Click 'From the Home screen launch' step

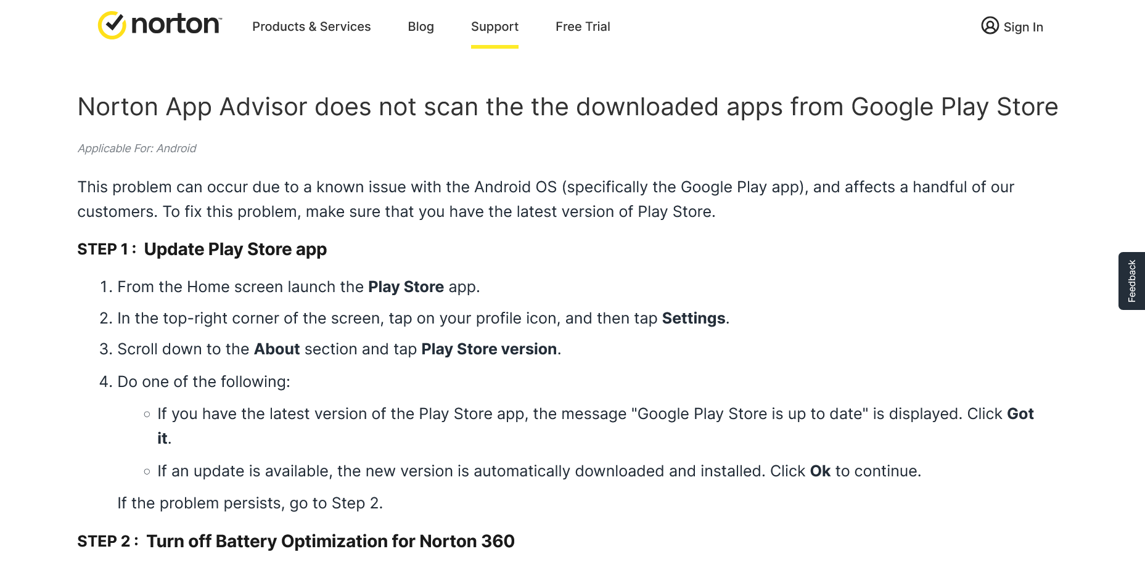tap(298, 287)
